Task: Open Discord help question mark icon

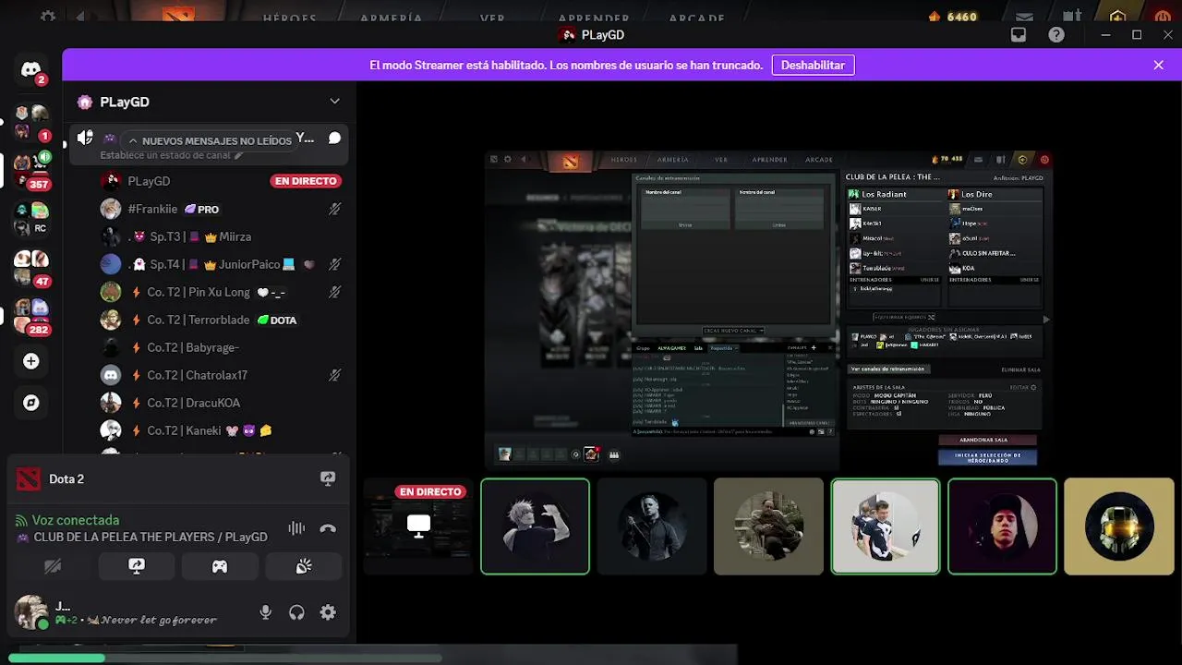Action: coord(1056,35)
